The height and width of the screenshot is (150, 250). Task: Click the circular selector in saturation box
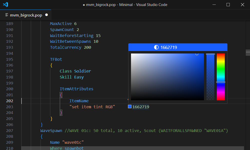click(197, 54)
